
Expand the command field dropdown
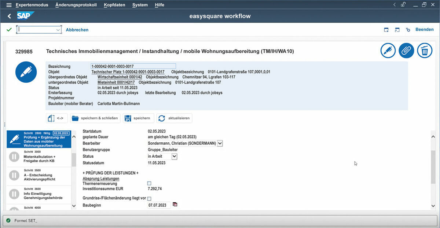click(x=58, y=30)
